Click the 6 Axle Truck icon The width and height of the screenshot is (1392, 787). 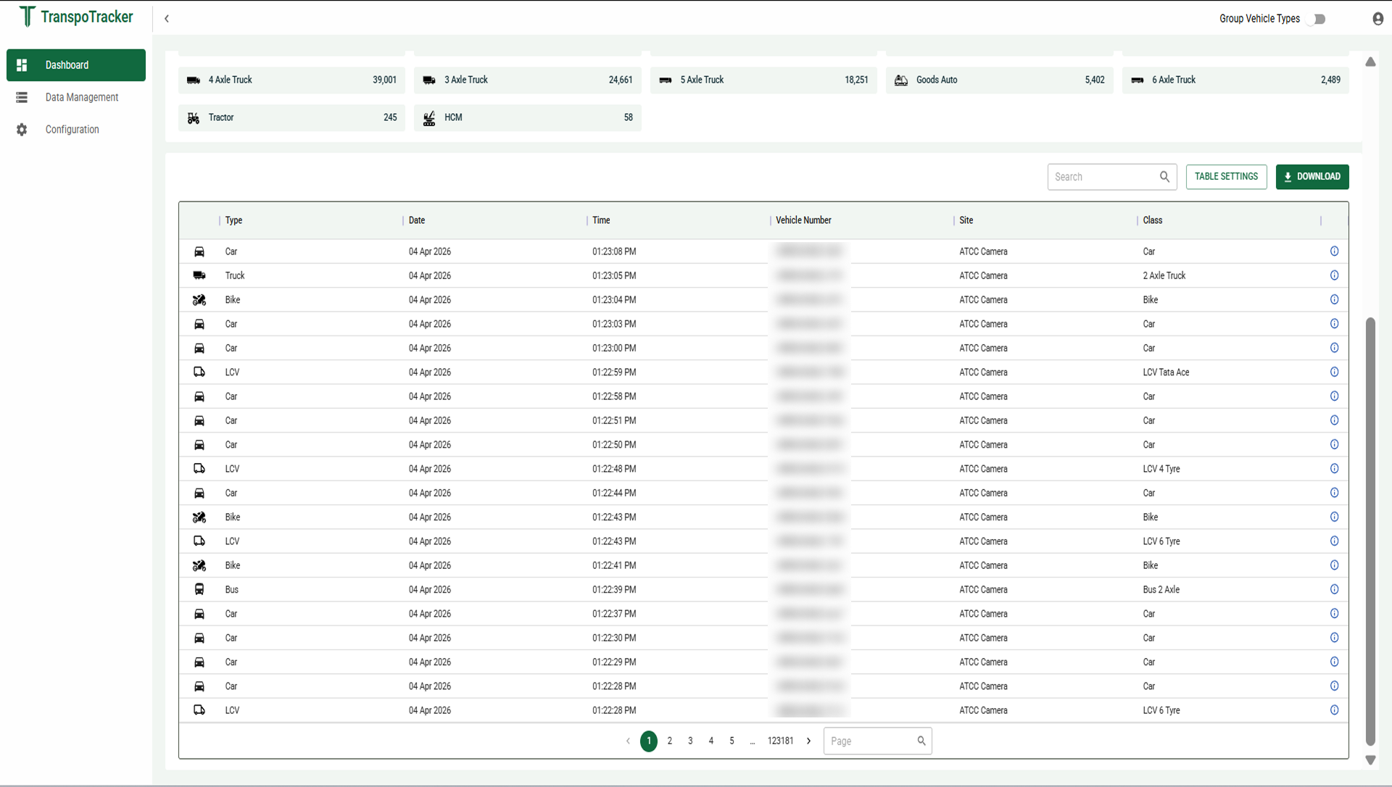[x=1138, y=80]
